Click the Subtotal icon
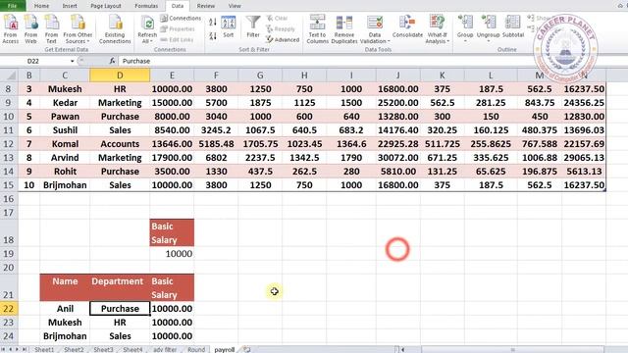 click(513, 27)
